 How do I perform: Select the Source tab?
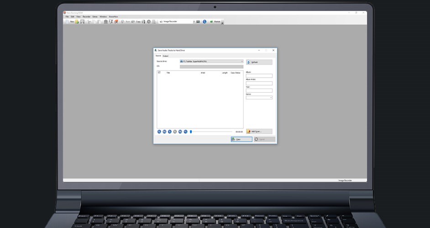click(x=158, y=56)
